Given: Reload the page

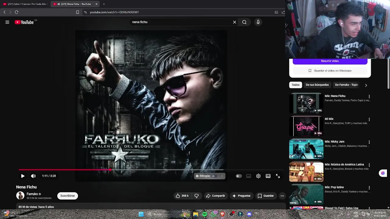Looking at the screenshot, I should coord(17,12).
